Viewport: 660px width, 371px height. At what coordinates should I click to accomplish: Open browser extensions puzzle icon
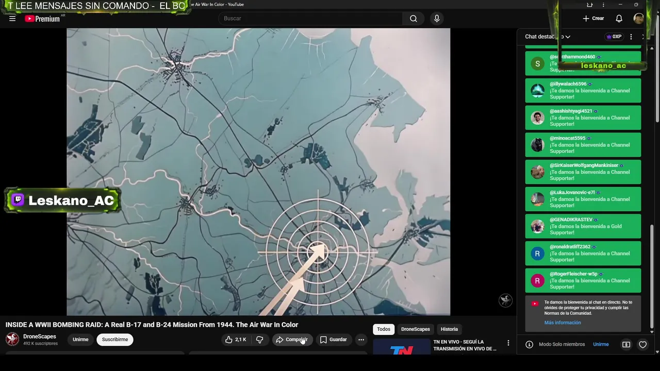589,5
